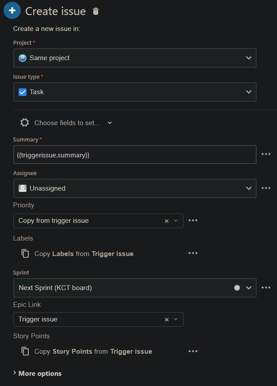Click the Create issue plus icon
Viewport: 277px width, 386px height.
coord(12,11)
